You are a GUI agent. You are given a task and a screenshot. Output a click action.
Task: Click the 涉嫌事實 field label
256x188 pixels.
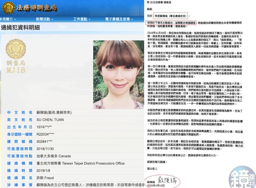20,185
